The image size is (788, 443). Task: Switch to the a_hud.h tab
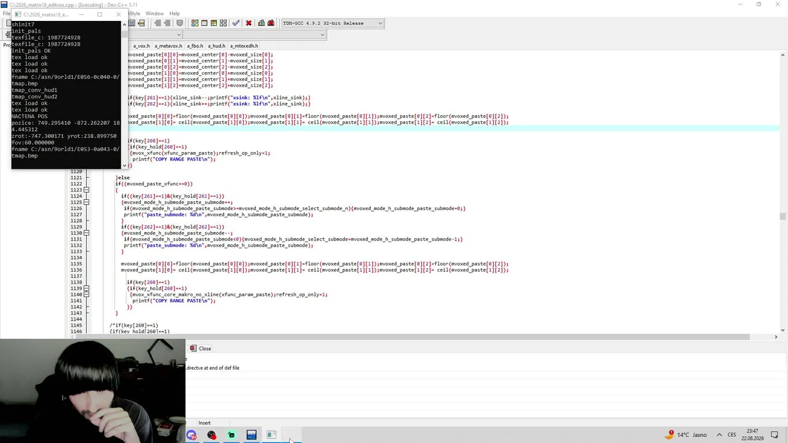pos(216,46)
